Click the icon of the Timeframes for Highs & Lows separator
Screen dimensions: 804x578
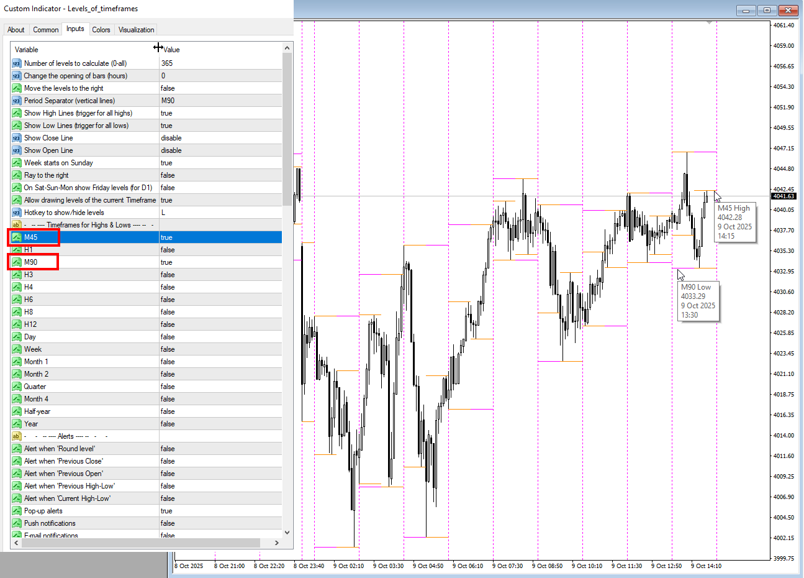(17, 225)
